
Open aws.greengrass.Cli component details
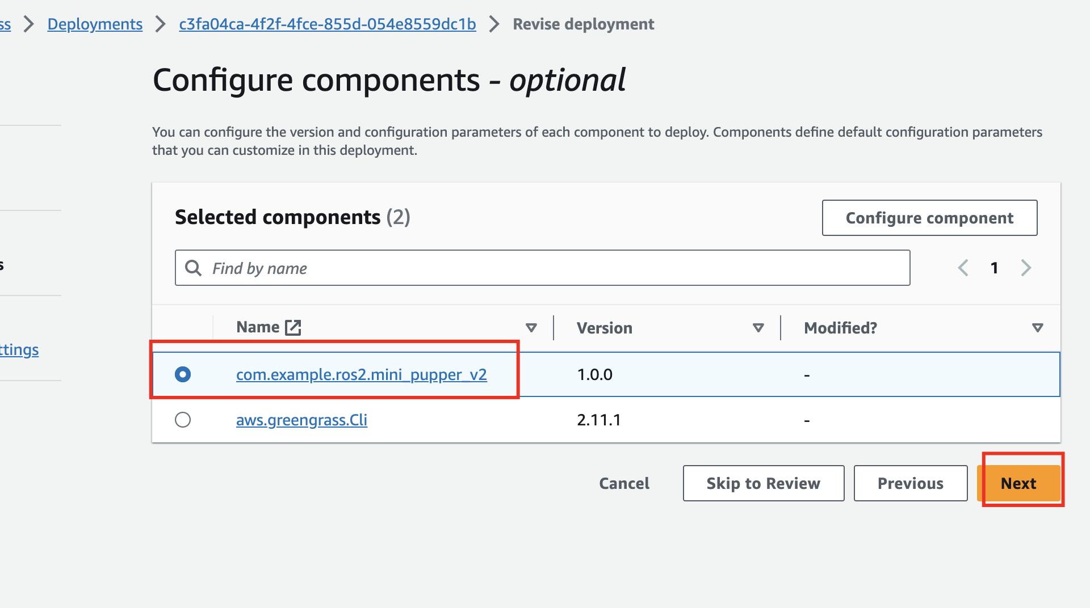pyautogui.click(x=301, y=420)
